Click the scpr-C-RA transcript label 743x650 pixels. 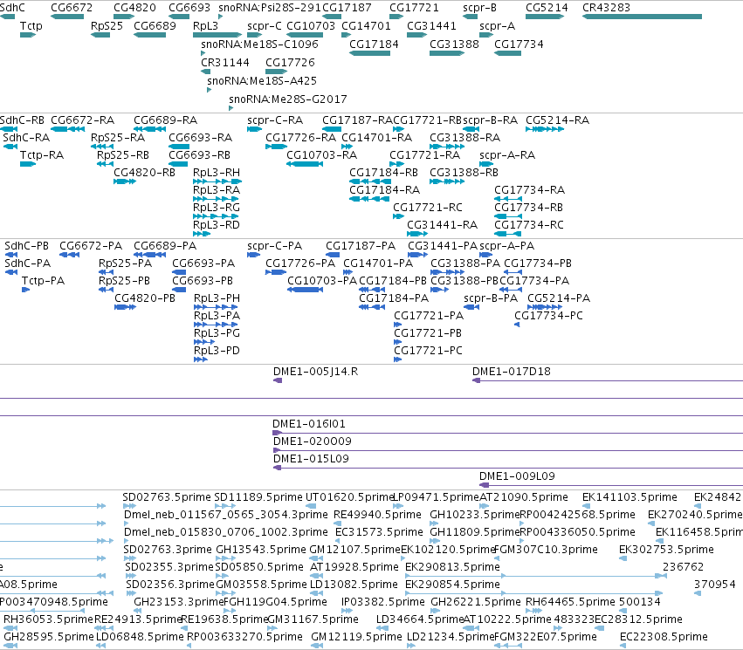275,120
